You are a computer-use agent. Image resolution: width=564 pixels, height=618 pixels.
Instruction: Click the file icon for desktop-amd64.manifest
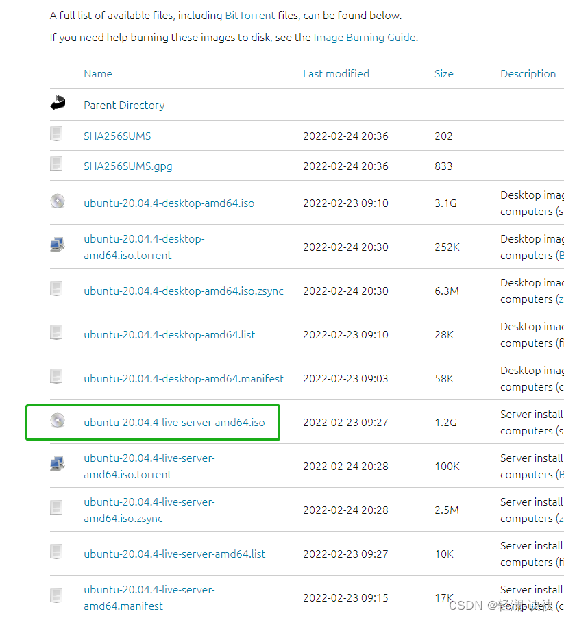pyautogui.click(x=56, y=376)
